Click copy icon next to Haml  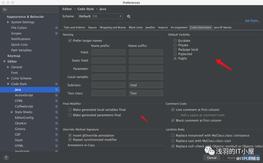pyautogui.click(x=56, y=140)
